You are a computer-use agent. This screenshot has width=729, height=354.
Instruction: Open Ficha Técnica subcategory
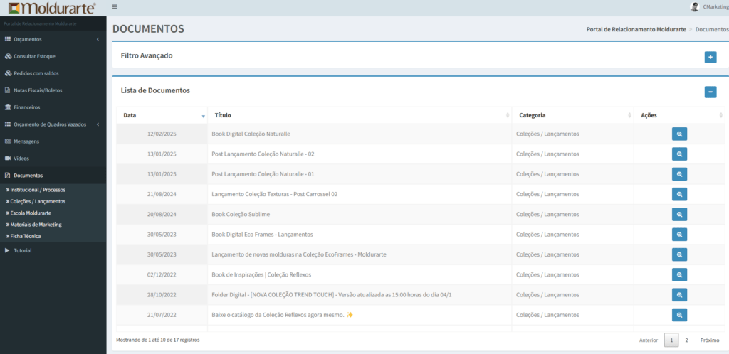(x=26, y=236)
